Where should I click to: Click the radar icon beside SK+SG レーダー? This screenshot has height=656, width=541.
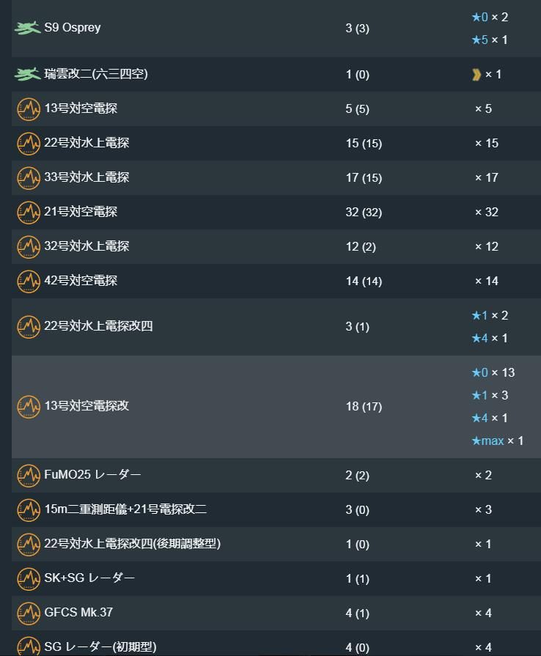[x=29, y=578]
